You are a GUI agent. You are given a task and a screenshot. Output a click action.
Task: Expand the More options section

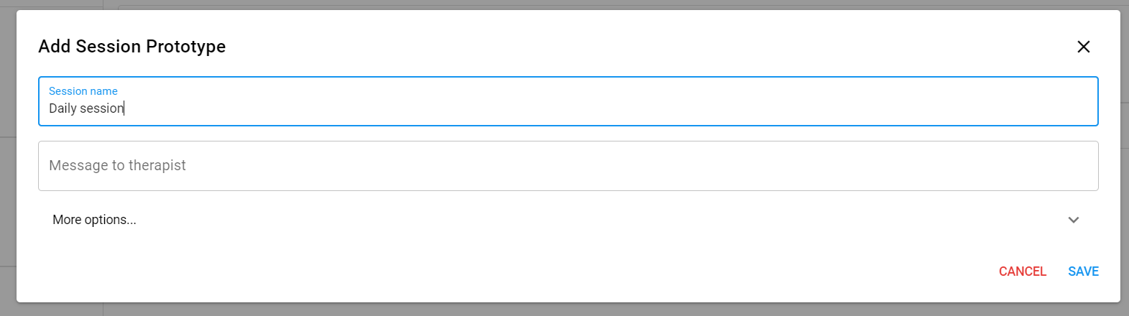(94, 220)
